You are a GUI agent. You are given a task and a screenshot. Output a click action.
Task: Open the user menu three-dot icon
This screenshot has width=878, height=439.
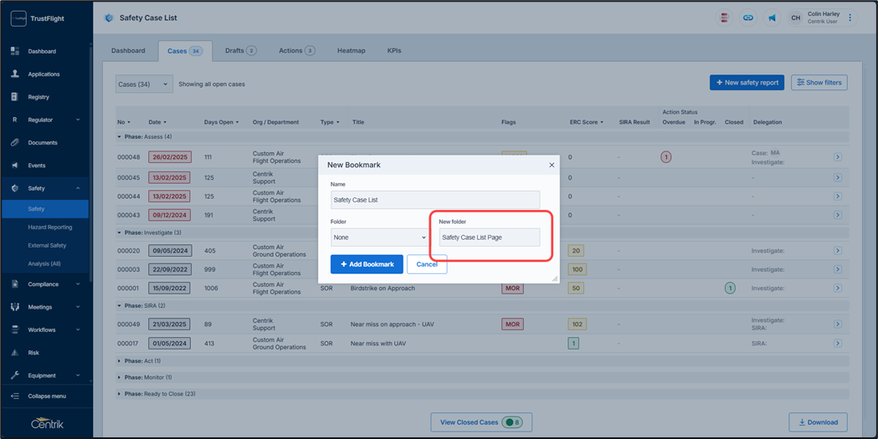pos(850,18)
